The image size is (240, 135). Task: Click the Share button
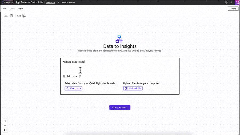(233, 9)
